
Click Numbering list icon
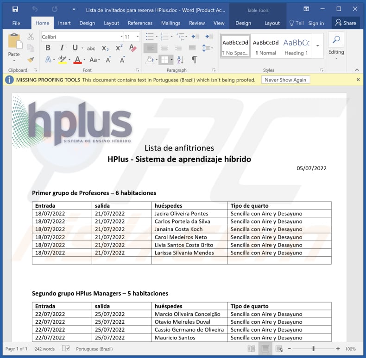pos(164,37)
